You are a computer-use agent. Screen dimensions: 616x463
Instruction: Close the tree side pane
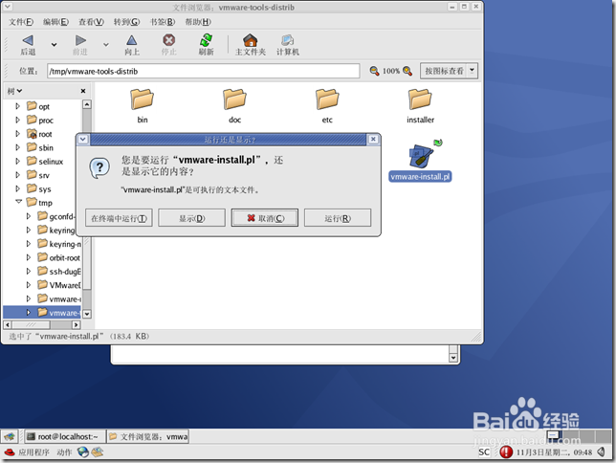[83, 91]
